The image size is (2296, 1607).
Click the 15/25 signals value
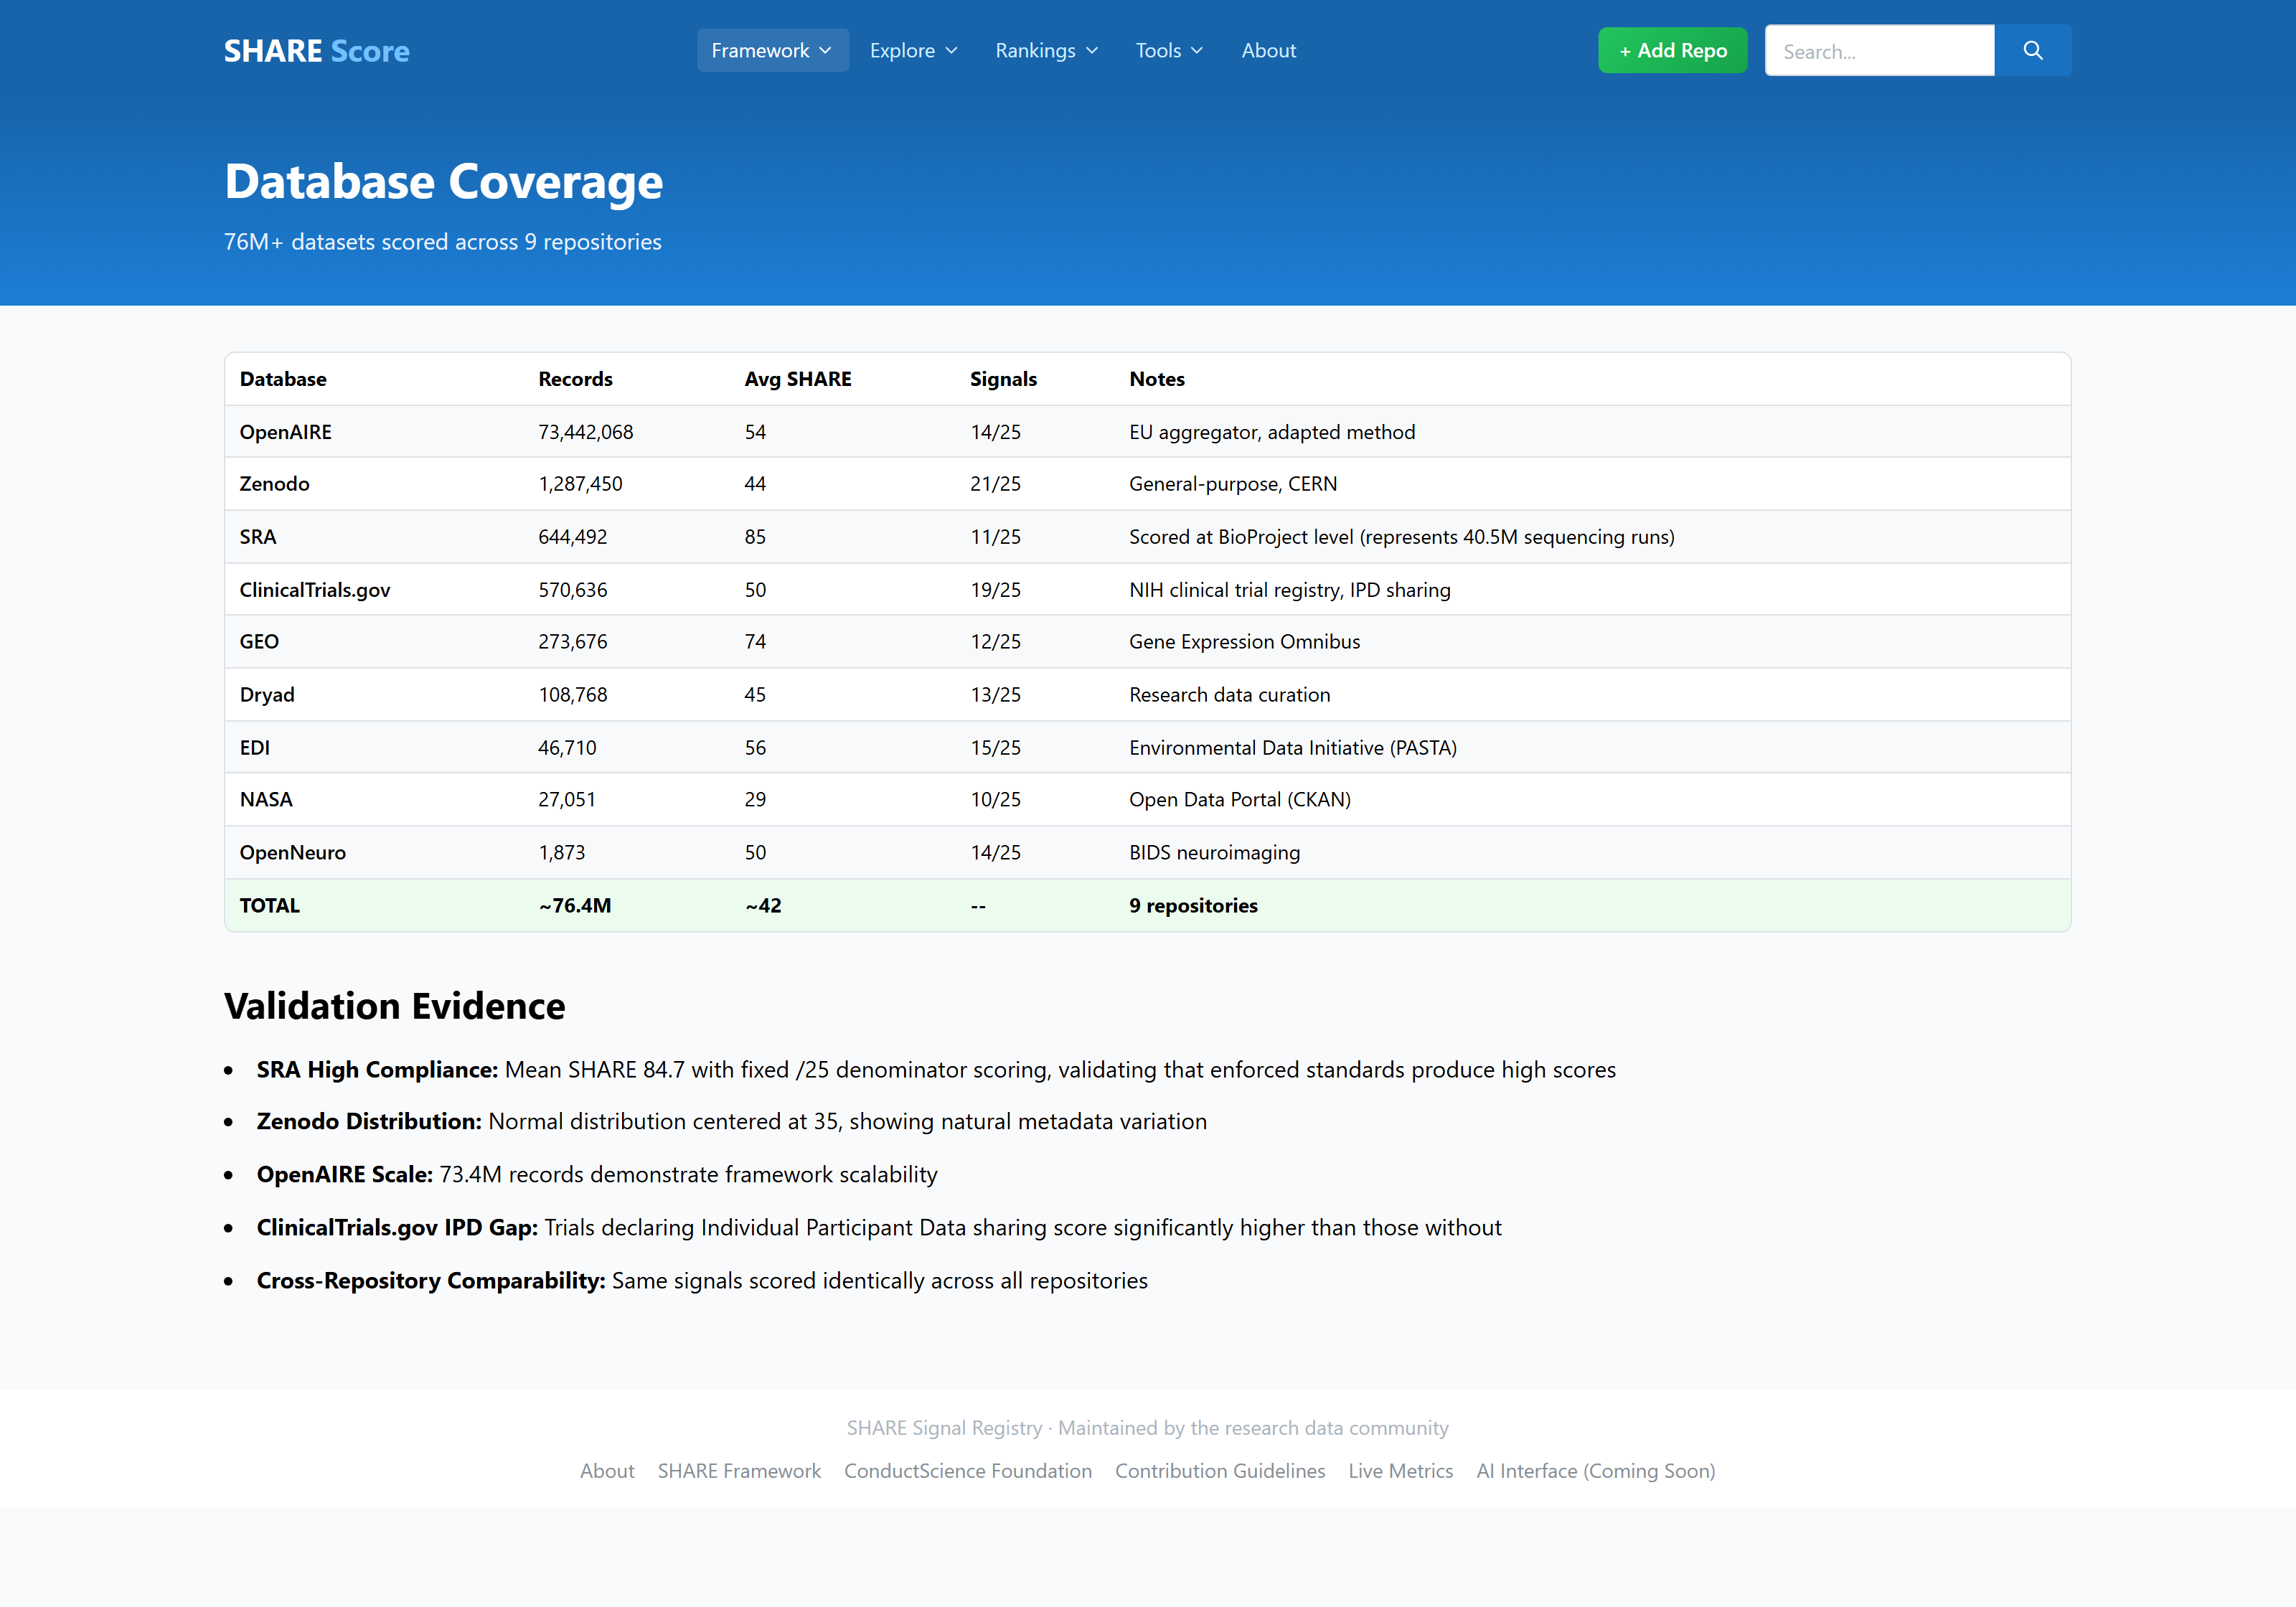(x=995, y=748)
